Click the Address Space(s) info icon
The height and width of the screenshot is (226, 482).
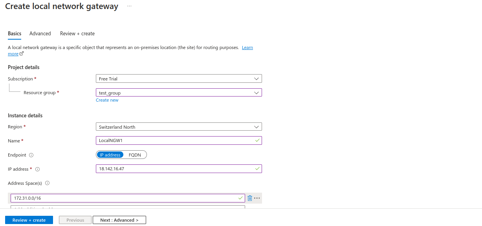point(47,183)
